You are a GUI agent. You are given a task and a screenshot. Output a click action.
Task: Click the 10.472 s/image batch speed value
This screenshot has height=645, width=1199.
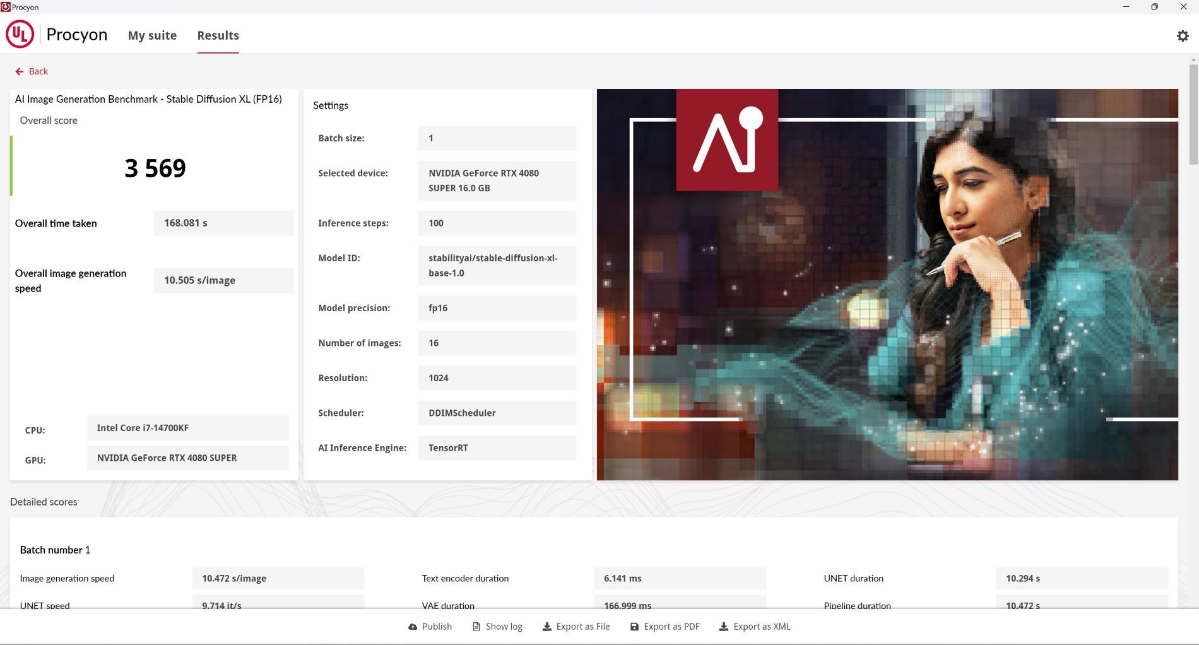278,578
